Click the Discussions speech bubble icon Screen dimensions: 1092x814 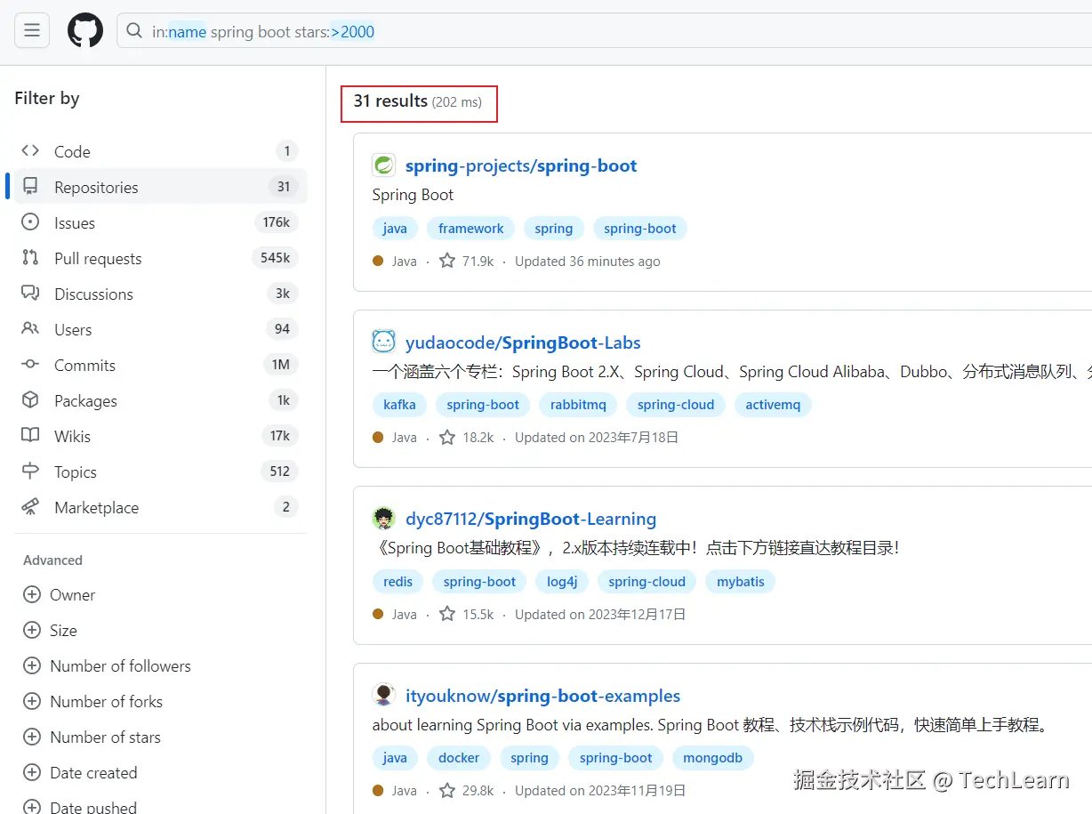(30, 294)
